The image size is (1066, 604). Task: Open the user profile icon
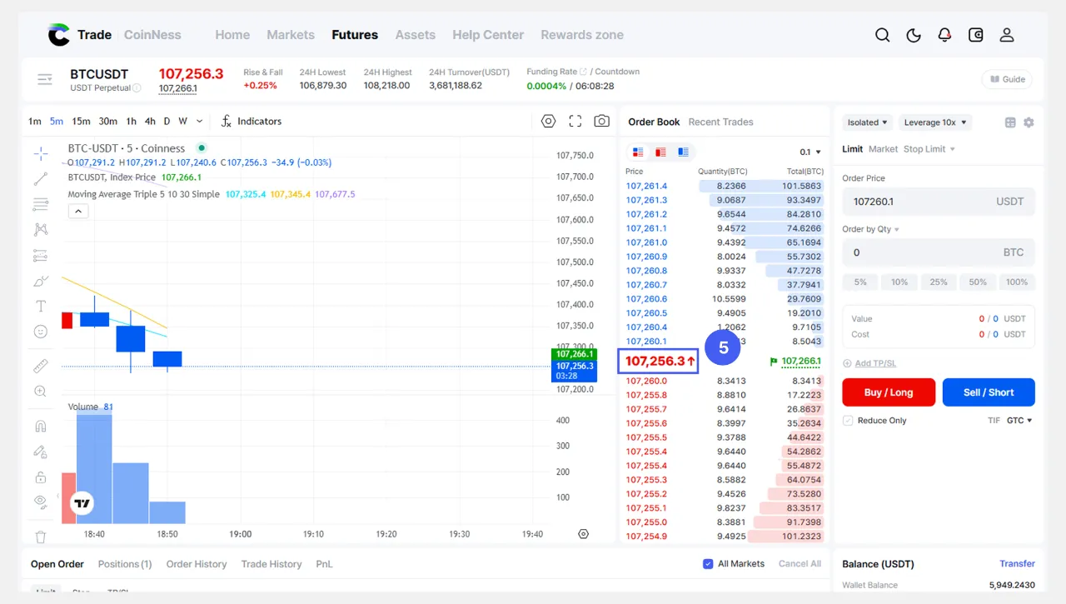tap(1007, 35)
